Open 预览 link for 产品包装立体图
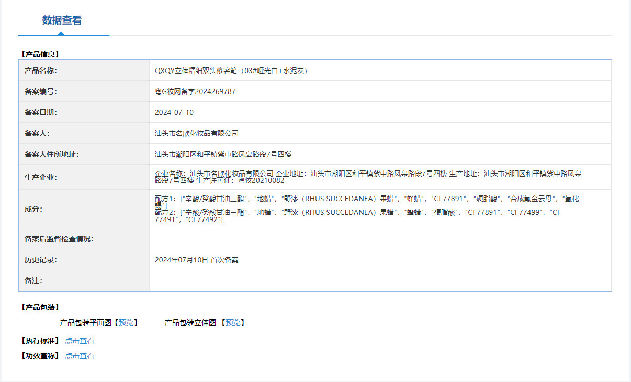631x382 pixels. (233, 323)
